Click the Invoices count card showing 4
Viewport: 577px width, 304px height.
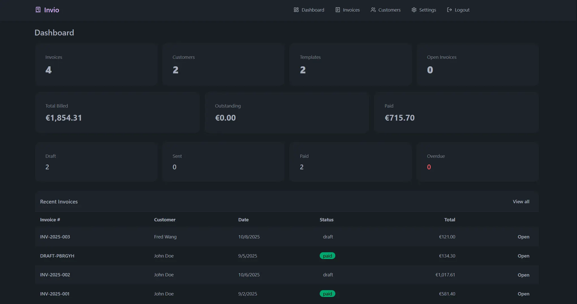pos(96,64)
